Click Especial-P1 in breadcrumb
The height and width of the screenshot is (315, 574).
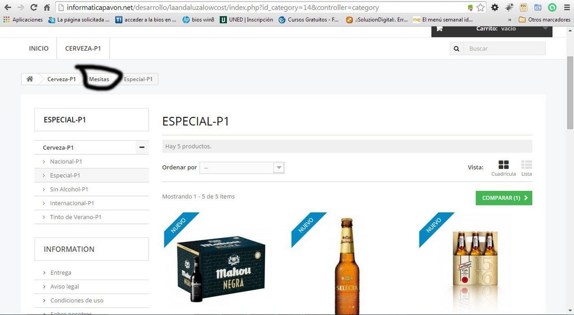click(x=138, y=79)
